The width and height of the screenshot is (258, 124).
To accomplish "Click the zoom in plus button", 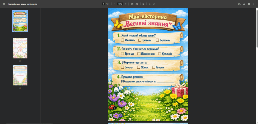I will 126,4.
